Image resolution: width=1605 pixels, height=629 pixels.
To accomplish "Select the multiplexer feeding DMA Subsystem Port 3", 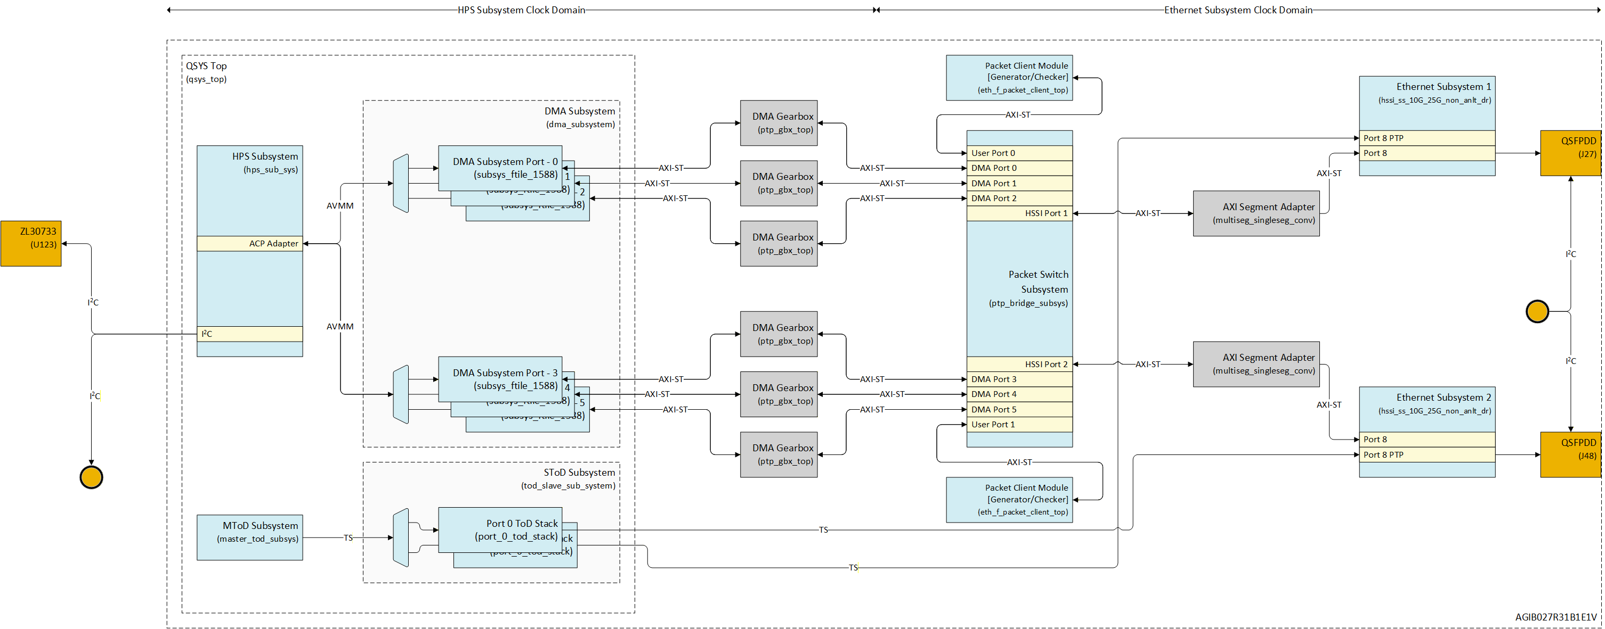I will pyautogui.click(x=401, y=394).
